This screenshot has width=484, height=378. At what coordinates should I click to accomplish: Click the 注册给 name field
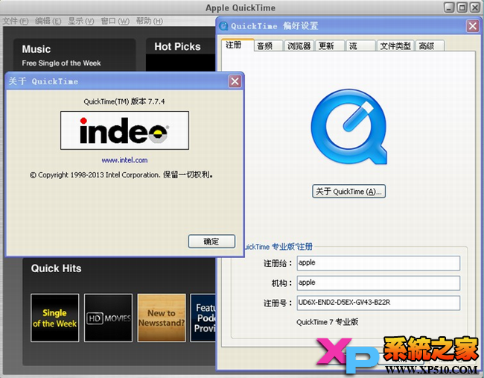tap(378, 263)
